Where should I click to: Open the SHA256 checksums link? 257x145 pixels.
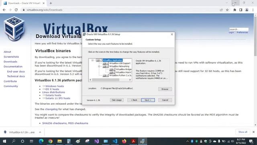coord(55,123)
